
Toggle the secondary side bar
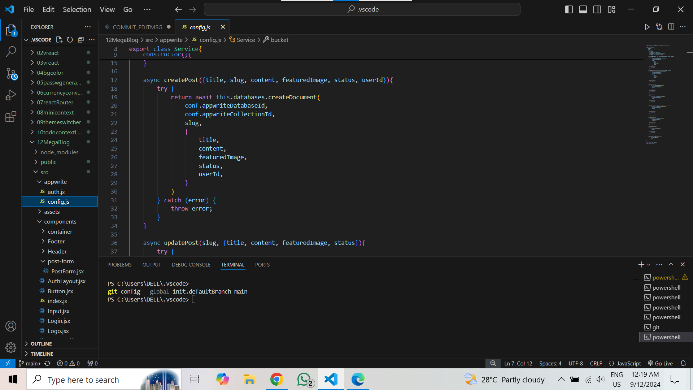[x=597, y=9]
